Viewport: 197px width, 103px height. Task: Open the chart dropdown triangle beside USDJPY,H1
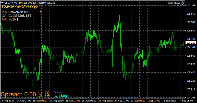pos(2,3)
